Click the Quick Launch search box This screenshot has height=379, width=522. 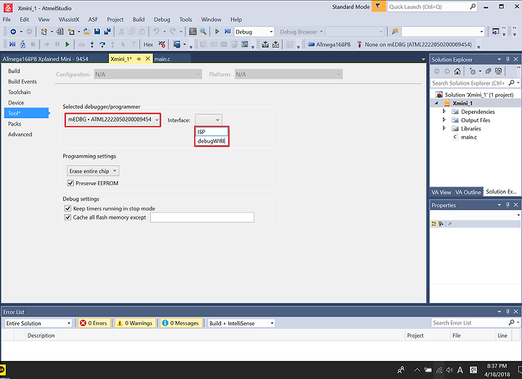[432, 7]
